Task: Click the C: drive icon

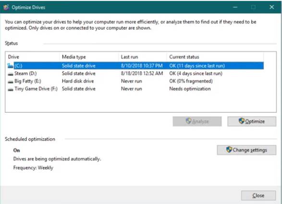Action: coord(11,66)
